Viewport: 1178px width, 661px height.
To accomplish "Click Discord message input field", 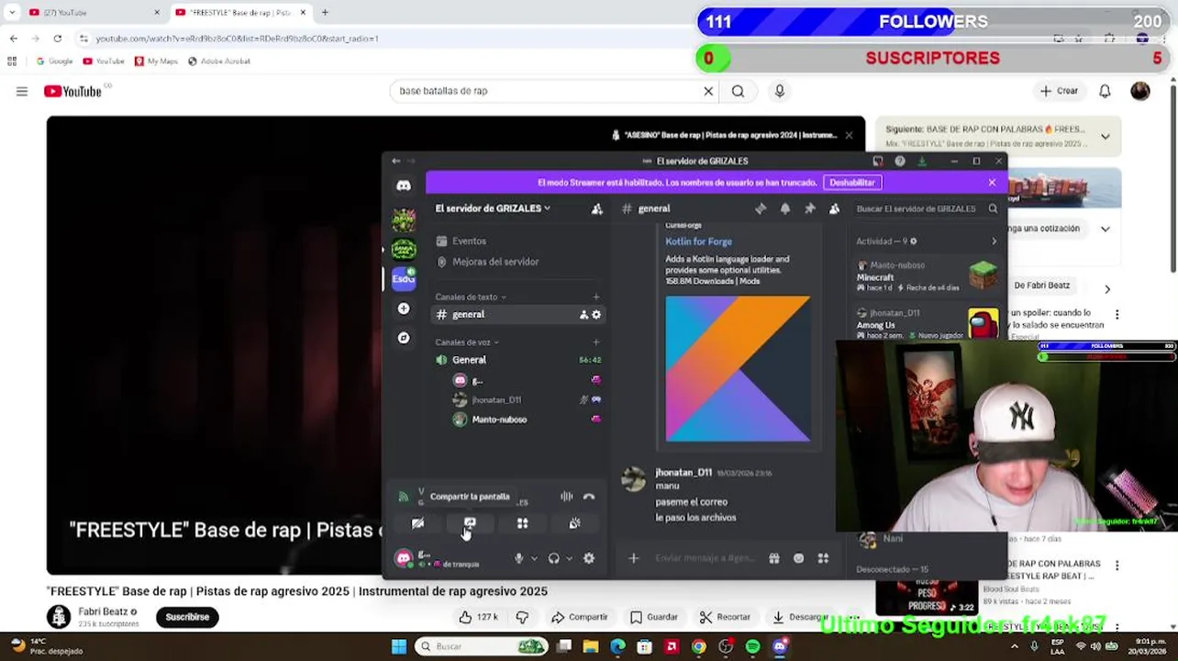I will click(706, 558).
